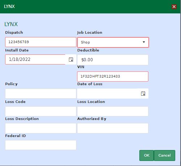Image resolution: width=181 pixels, height=166 pixels.
Task: Cancel the LYNX dialog
Action: 164,155
